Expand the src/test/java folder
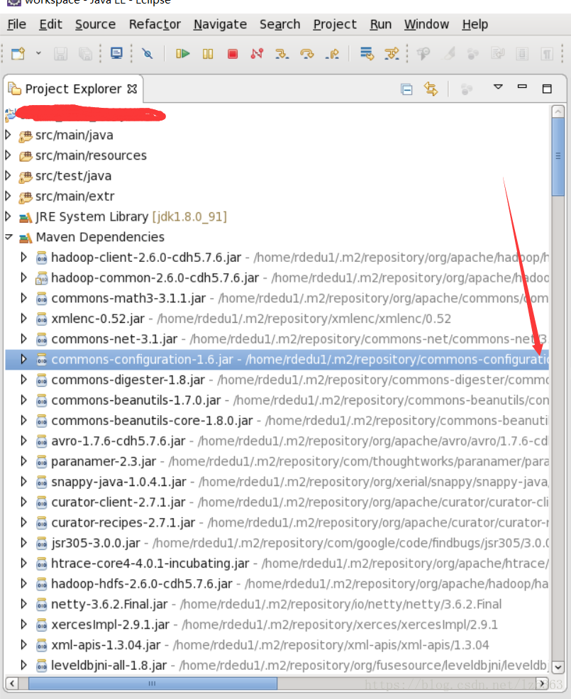571x699 pixels. click(x=8, y=175)
